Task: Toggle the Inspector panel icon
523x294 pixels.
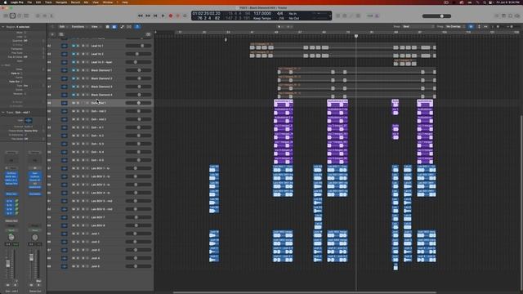Action: point(13,16)
